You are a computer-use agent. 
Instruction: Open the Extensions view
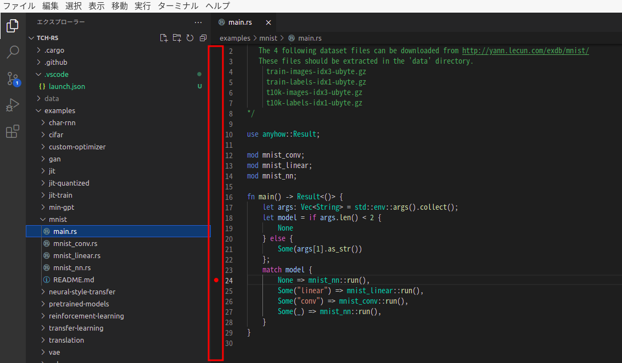[12, 131]
